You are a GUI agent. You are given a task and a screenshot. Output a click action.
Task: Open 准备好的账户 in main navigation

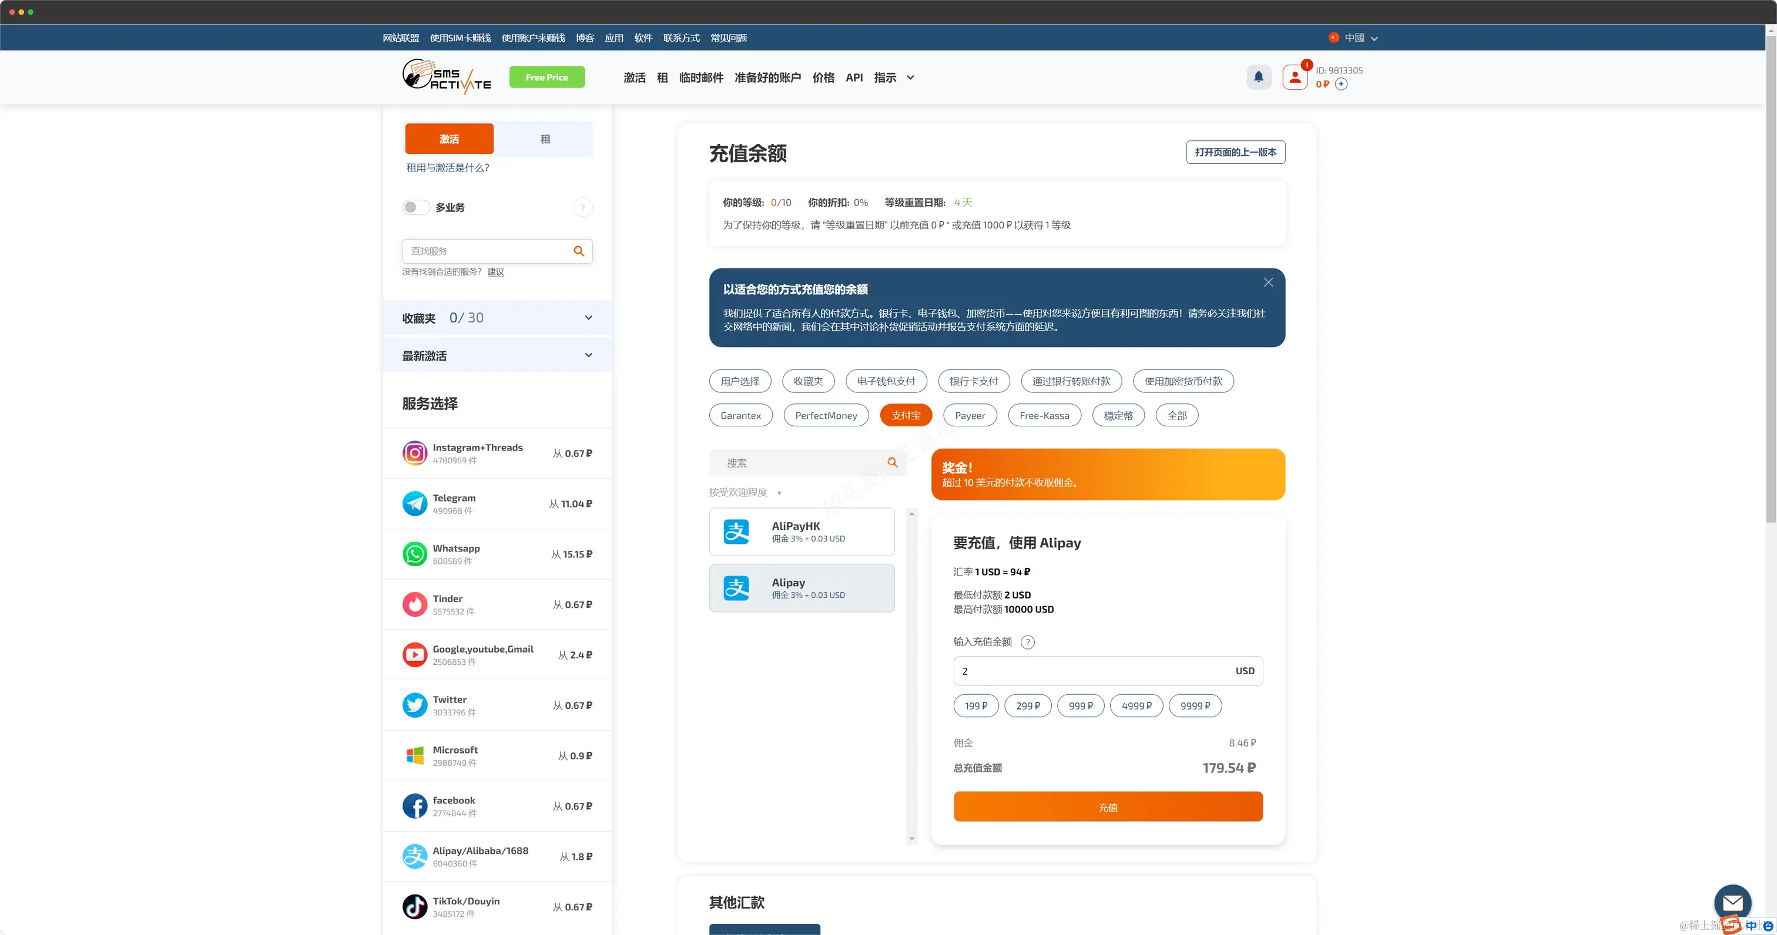click(x=767, y=78)
